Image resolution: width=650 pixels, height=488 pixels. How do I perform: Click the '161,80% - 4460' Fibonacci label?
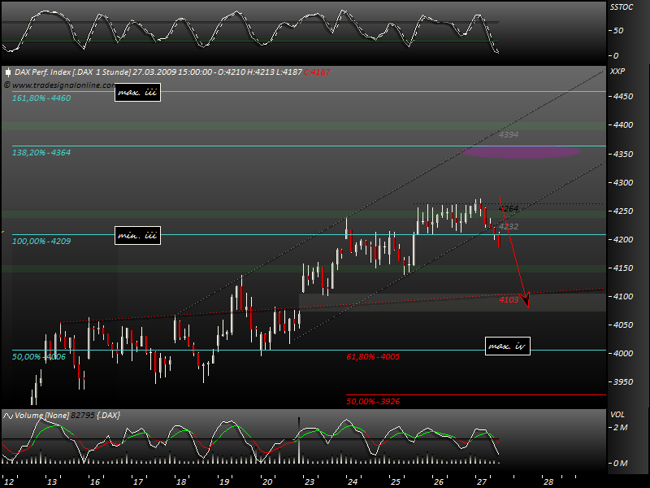click(x=41, y=98)
